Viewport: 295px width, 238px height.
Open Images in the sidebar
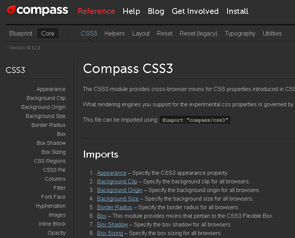click(x=57, y=215)
